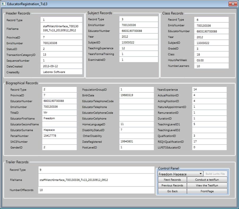Click the Build Lurits File button

[x=216, y=174]
